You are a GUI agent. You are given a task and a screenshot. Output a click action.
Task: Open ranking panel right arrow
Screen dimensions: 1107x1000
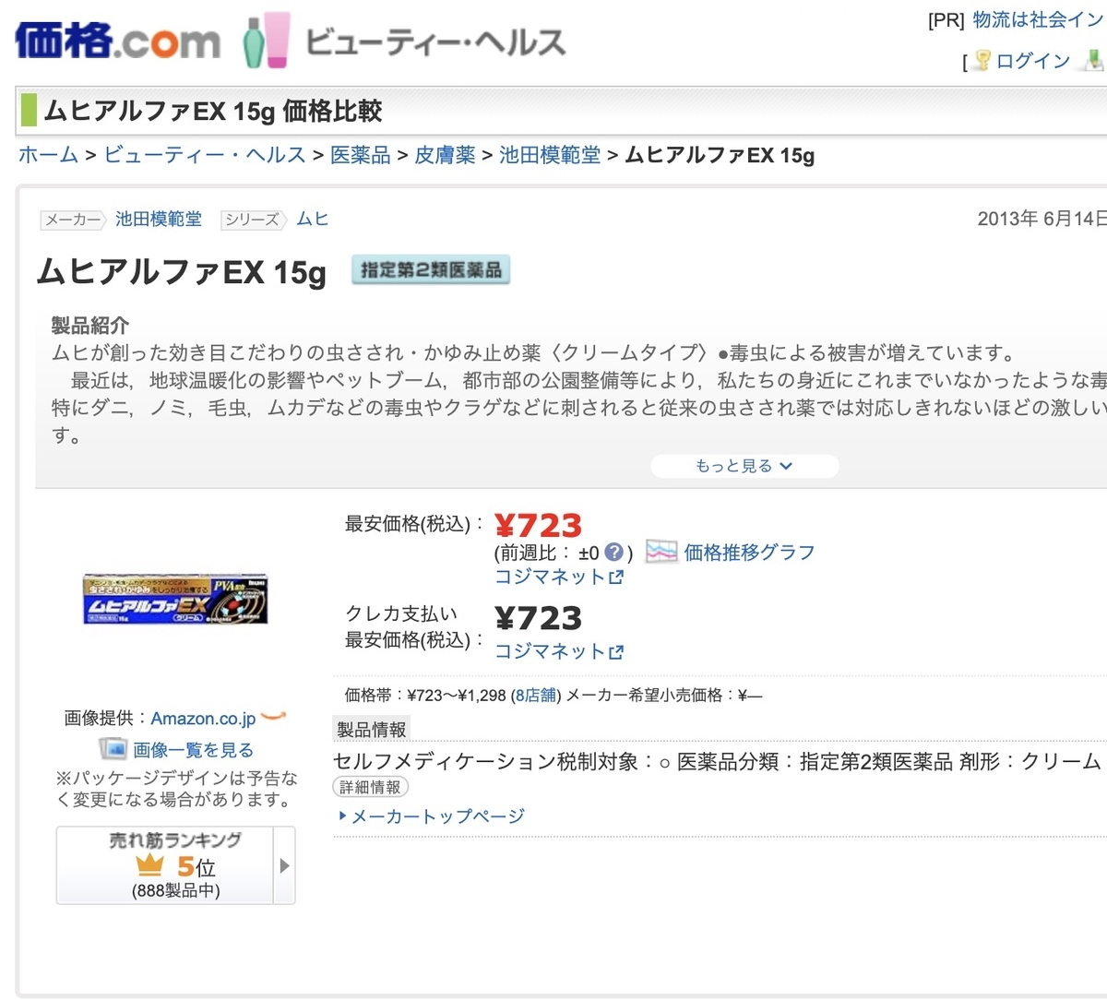pos(284,865)
